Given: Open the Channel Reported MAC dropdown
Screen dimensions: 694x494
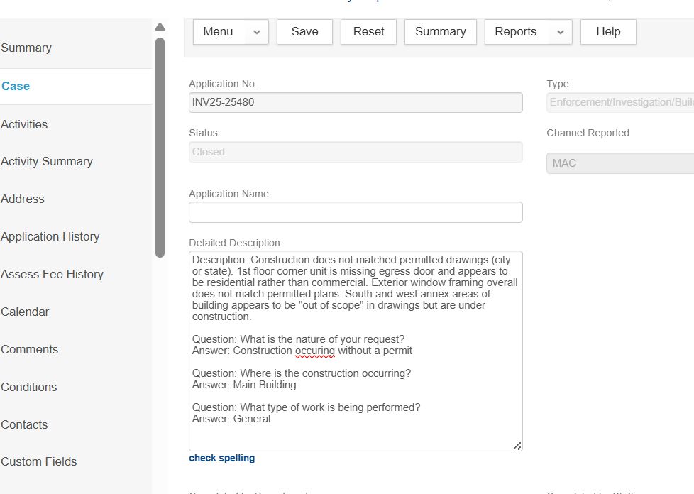Looking at the screenshot, I should 619,163.
